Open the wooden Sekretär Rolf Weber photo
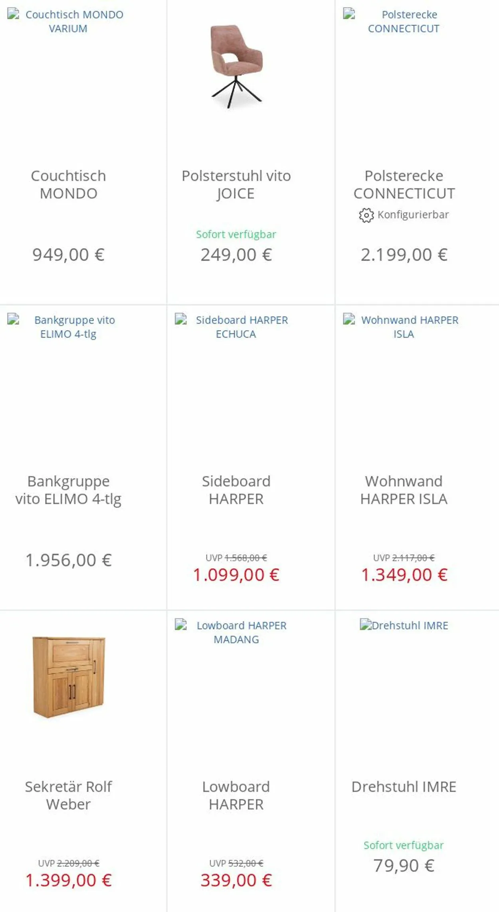Image resolution: width=499 pixels, height=912 pixels. (69, 677)
